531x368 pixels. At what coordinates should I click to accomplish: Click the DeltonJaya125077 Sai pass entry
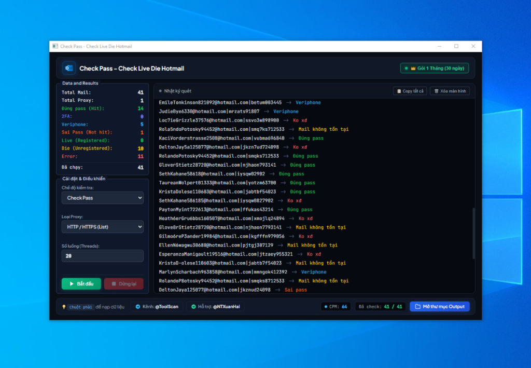point(233,290)
